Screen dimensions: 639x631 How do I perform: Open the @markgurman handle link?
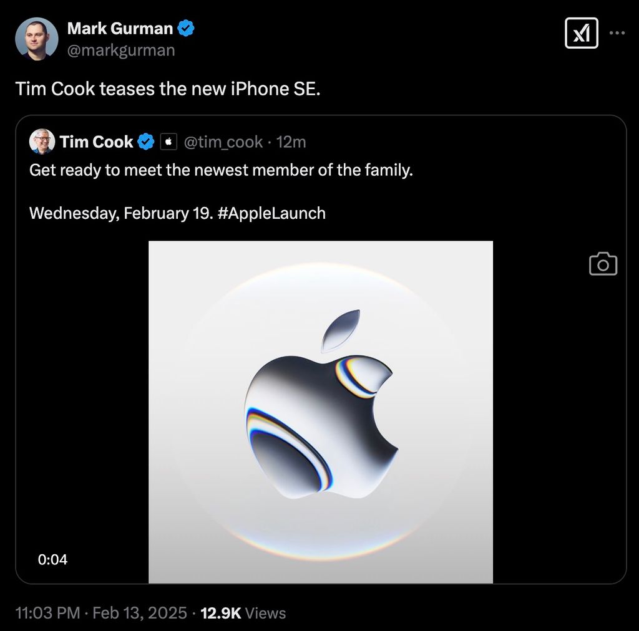coord(121,50)
